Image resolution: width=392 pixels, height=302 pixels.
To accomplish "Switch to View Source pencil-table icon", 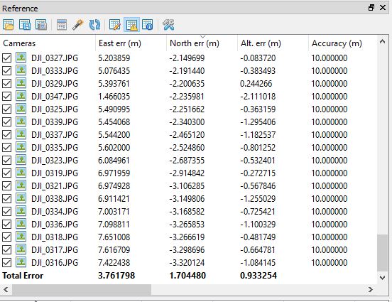I will (x=115, y=25).
